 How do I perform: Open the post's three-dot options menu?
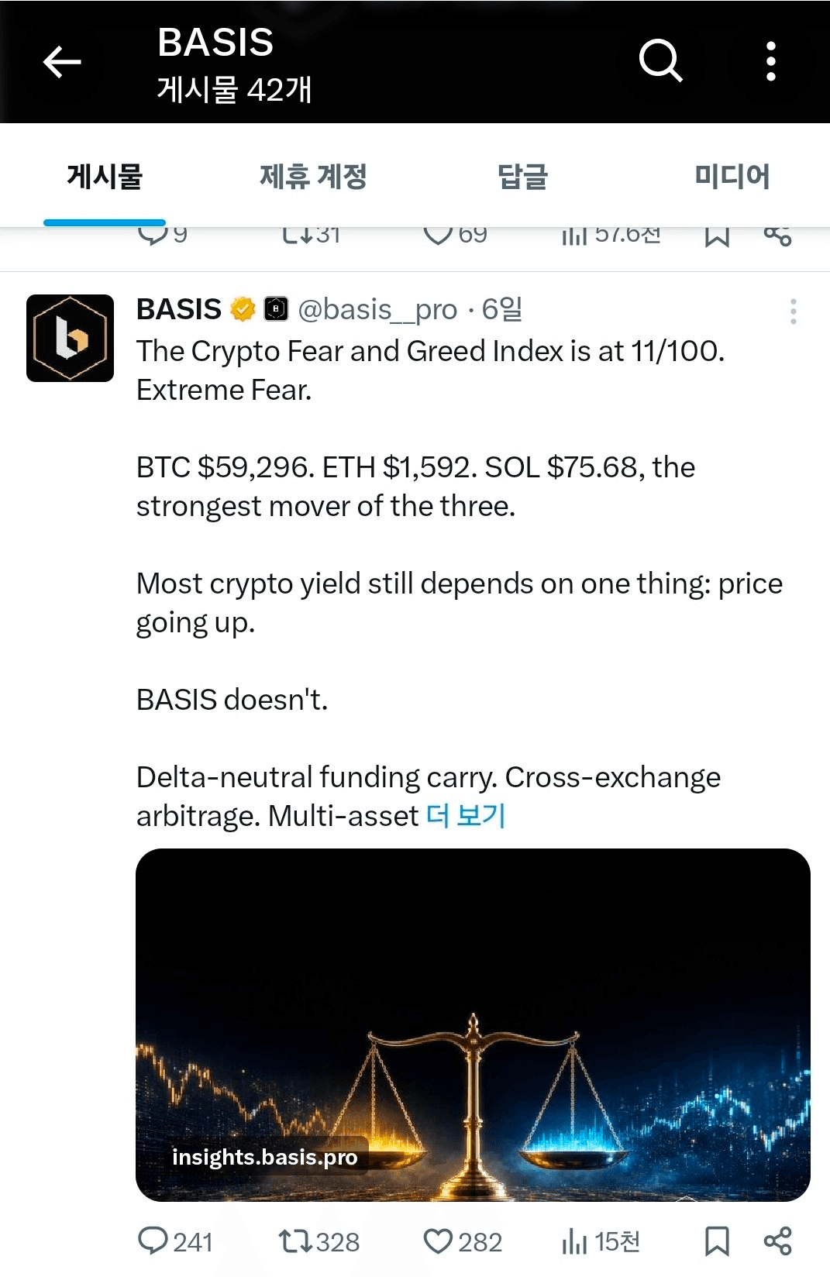click(793, 311)
